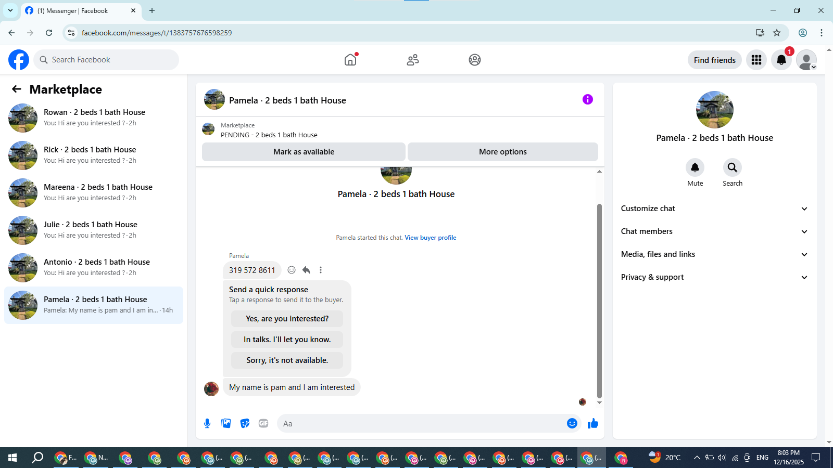Open Pamela listing photo in right panel
The height and width of the screenshot is (468, 833).
[x=715, y=110]
